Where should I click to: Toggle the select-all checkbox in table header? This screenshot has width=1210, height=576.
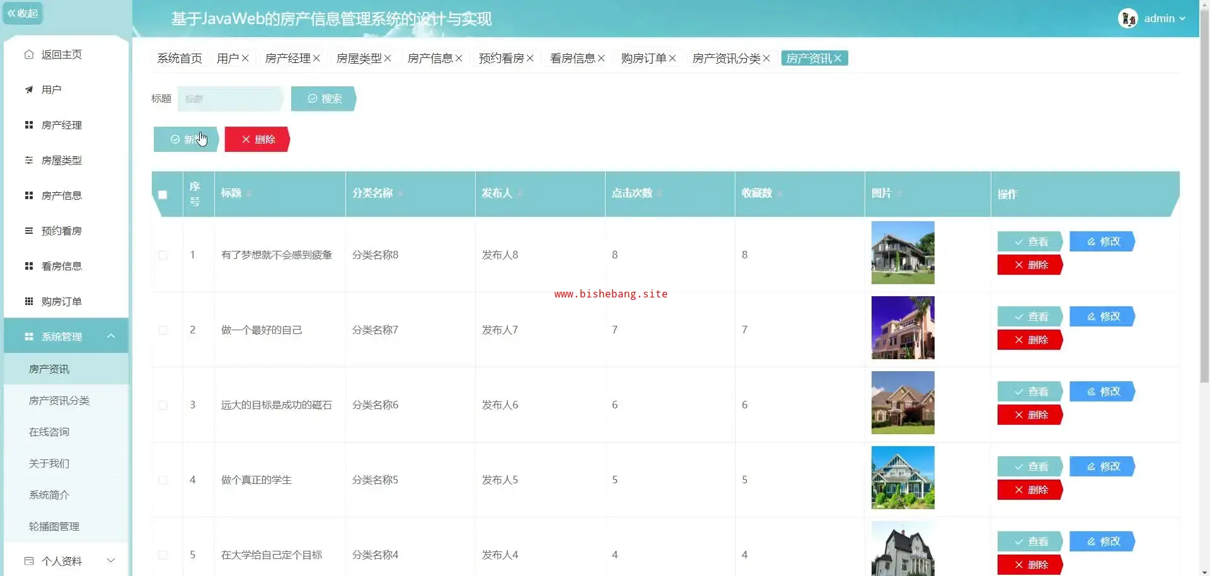(163, 195)
